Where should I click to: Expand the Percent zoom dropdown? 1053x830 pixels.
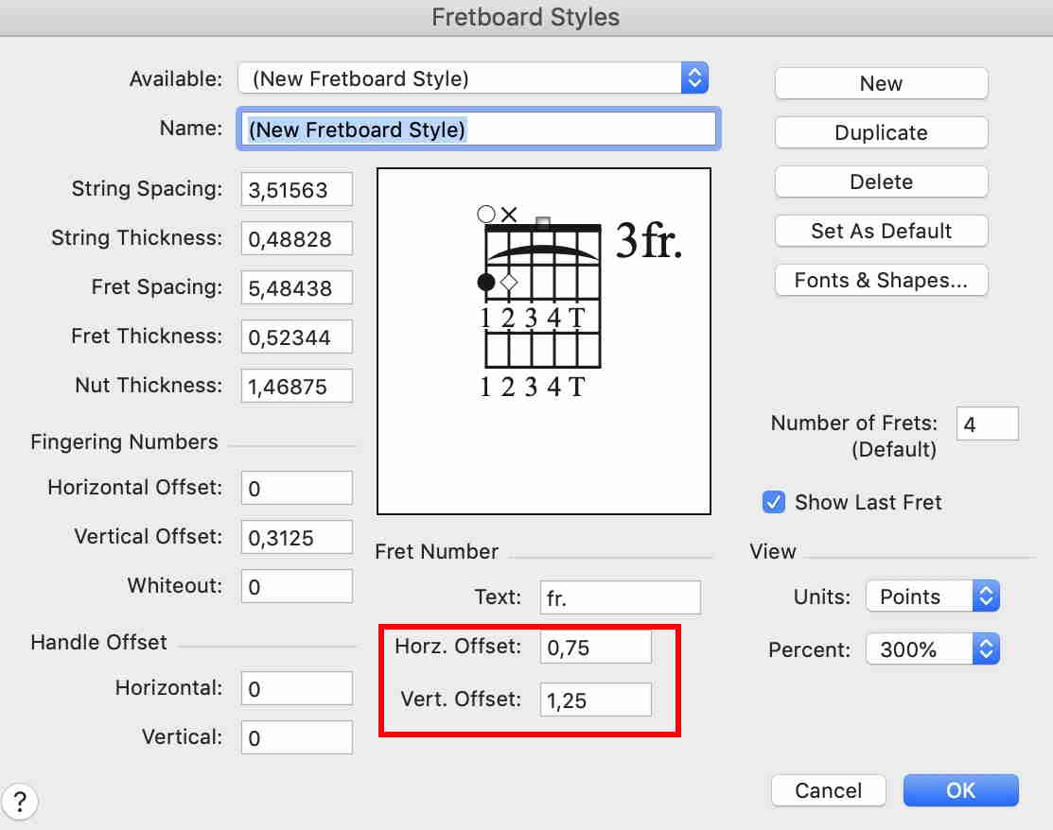(x=932, y=649)
